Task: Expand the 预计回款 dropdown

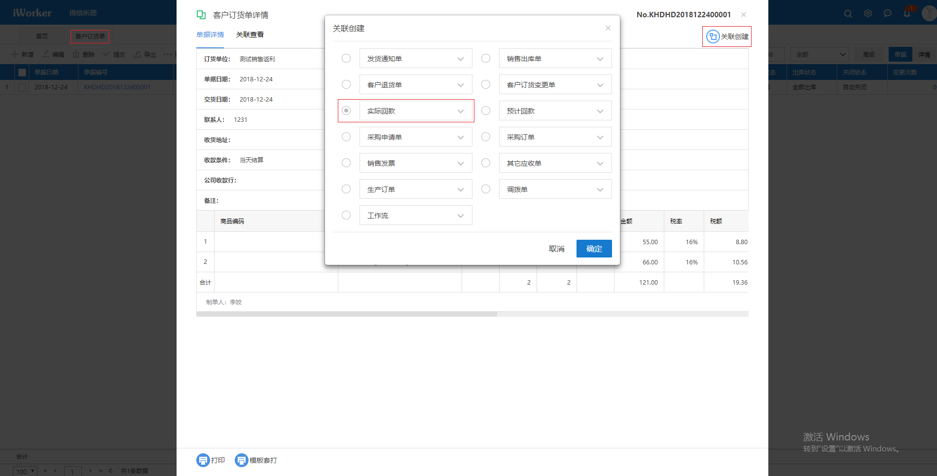Action: coord(555,110)
